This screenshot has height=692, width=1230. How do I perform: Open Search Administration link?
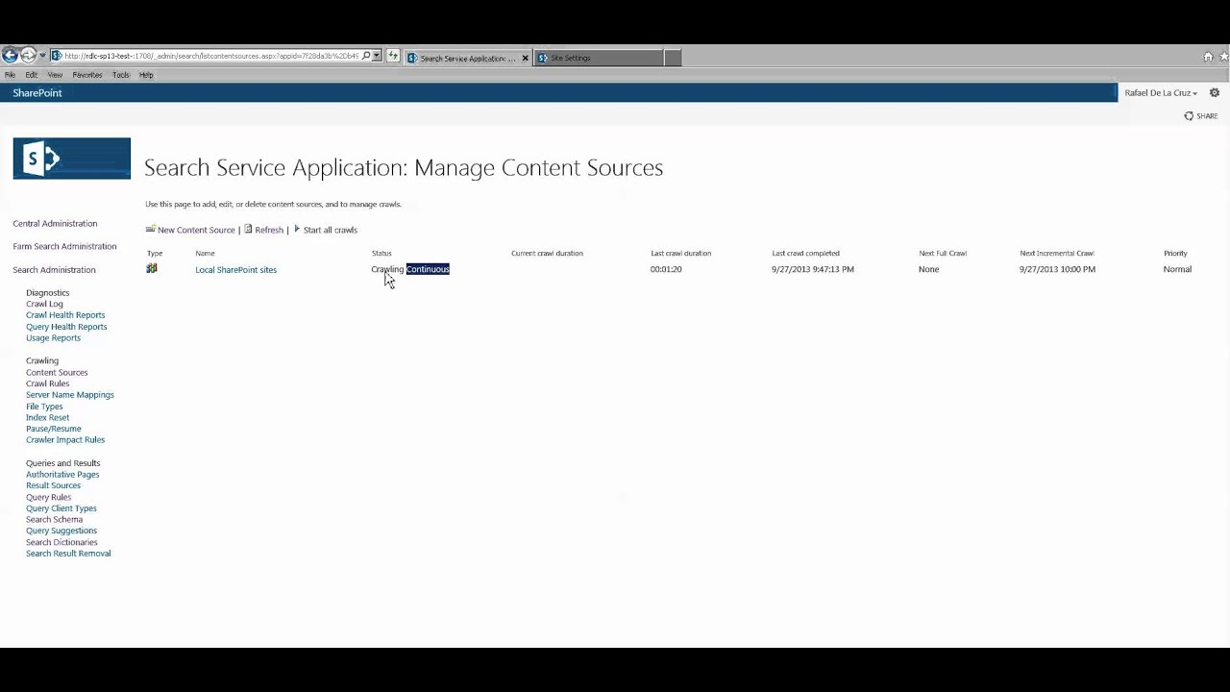[x=54, y=270]
